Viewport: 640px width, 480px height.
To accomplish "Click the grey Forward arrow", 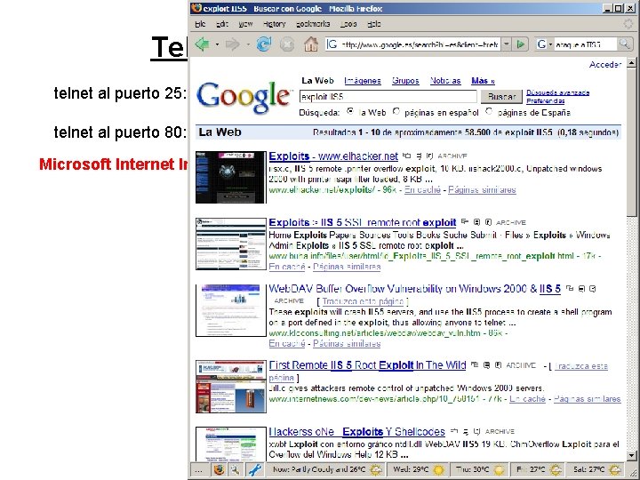I will pos(232,44).
